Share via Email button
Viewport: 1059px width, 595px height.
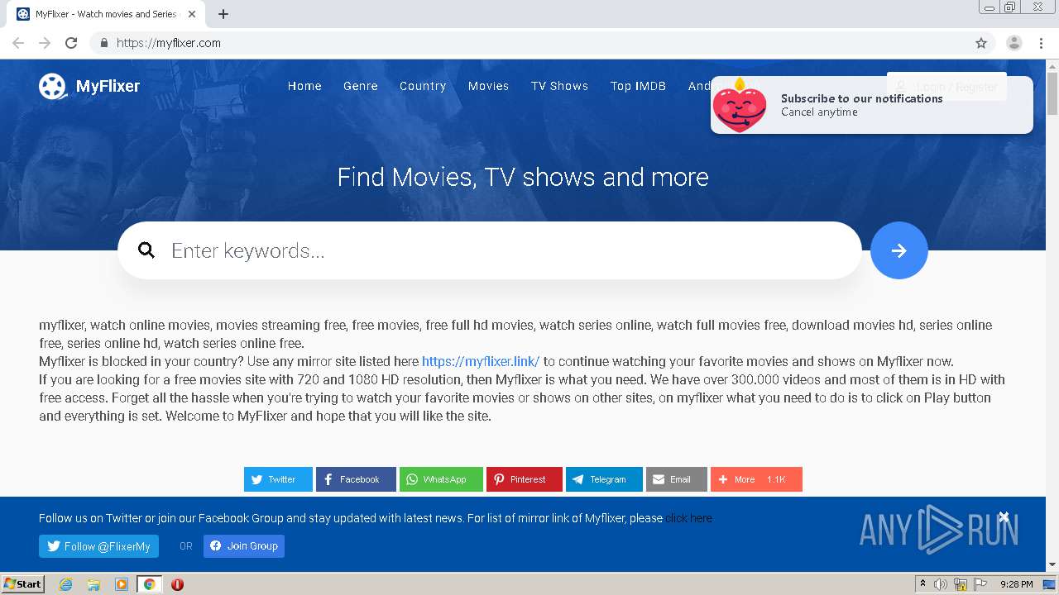tap(677, 479)
